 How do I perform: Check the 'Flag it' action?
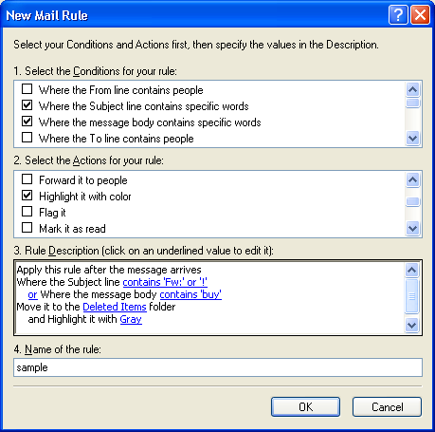pos(27,212)
